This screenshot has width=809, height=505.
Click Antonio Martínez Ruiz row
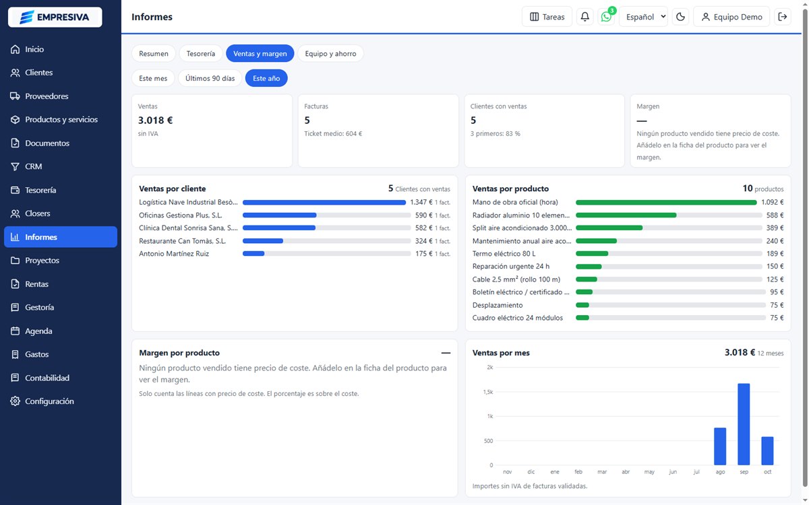[295, 253]
